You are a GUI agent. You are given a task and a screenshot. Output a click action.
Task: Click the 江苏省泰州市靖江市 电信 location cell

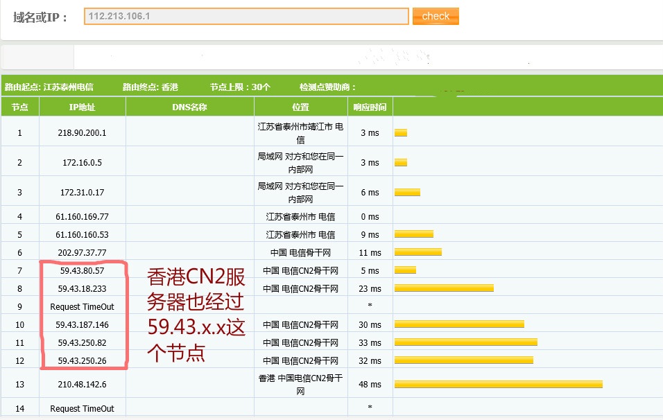coord(300,132)
